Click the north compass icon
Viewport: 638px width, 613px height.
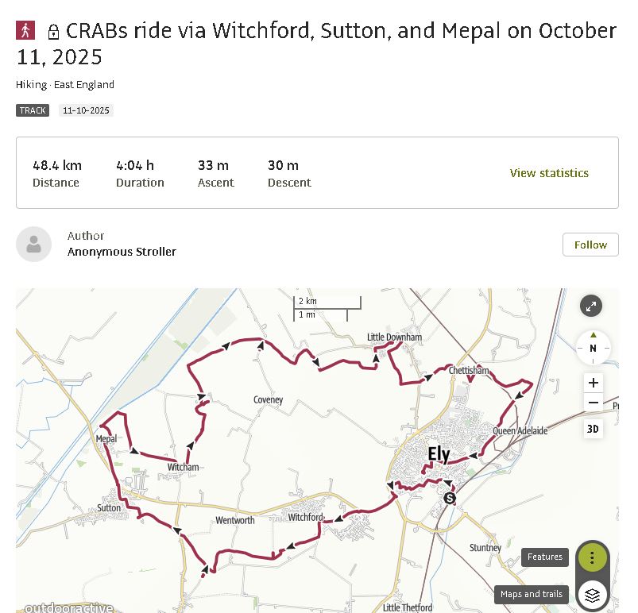pyautogui.click(x=593, y=347)
